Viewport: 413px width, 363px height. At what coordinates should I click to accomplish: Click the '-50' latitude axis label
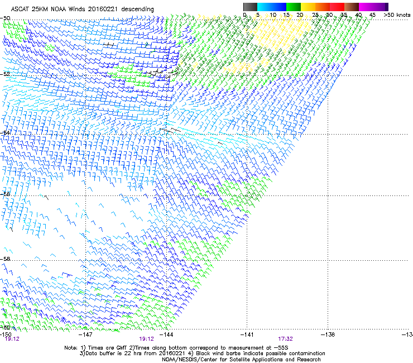[5, 18]
